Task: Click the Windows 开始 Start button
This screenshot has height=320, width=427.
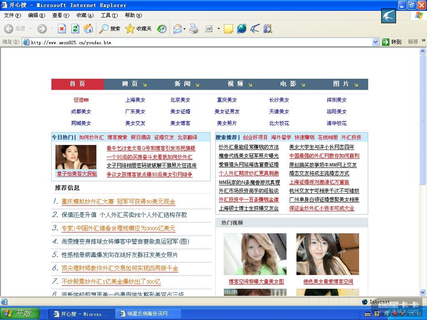Action: [x=20, y=313]
